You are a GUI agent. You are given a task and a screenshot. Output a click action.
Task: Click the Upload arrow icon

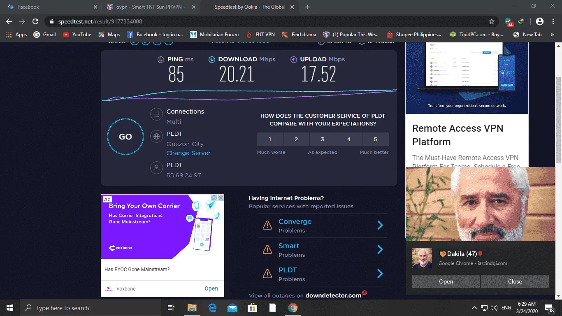click(294, 59)
